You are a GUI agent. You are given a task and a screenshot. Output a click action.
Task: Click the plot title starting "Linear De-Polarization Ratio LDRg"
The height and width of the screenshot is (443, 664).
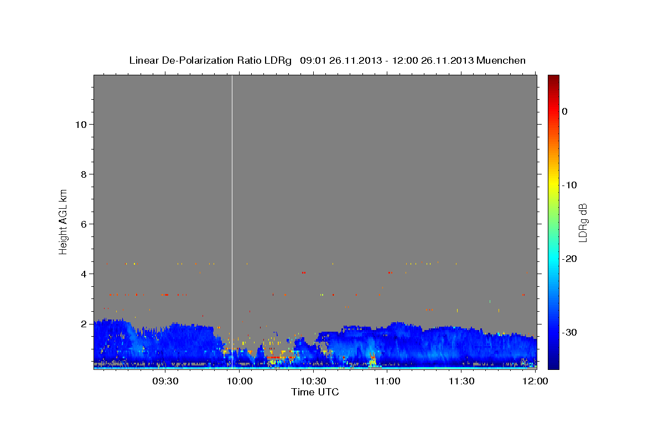pos(327,60)
